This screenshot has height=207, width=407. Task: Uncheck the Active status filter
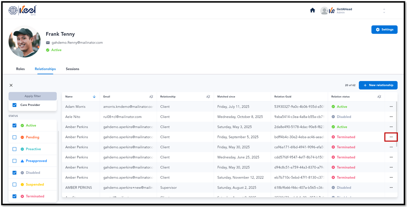tap(14, 126)
